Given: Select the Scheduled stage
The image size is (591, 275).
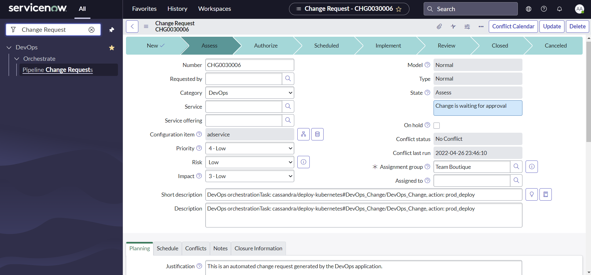Looking at the screenshot, I should [x=326, y=46].
